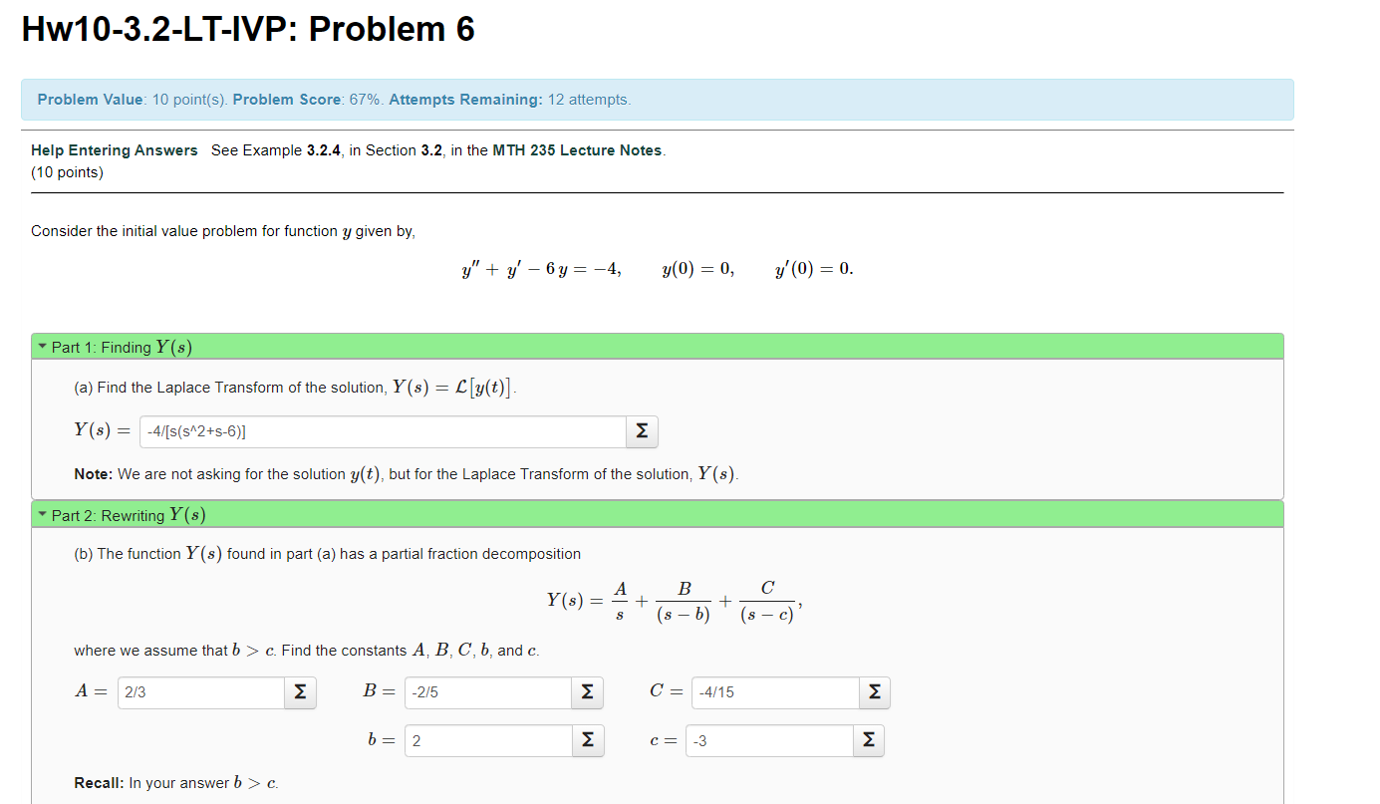This screenshot has height=804, width=1380.
Task: Click the Σ icon beside the B answer box
Action: pyautogui.click(x=588, y=691)
